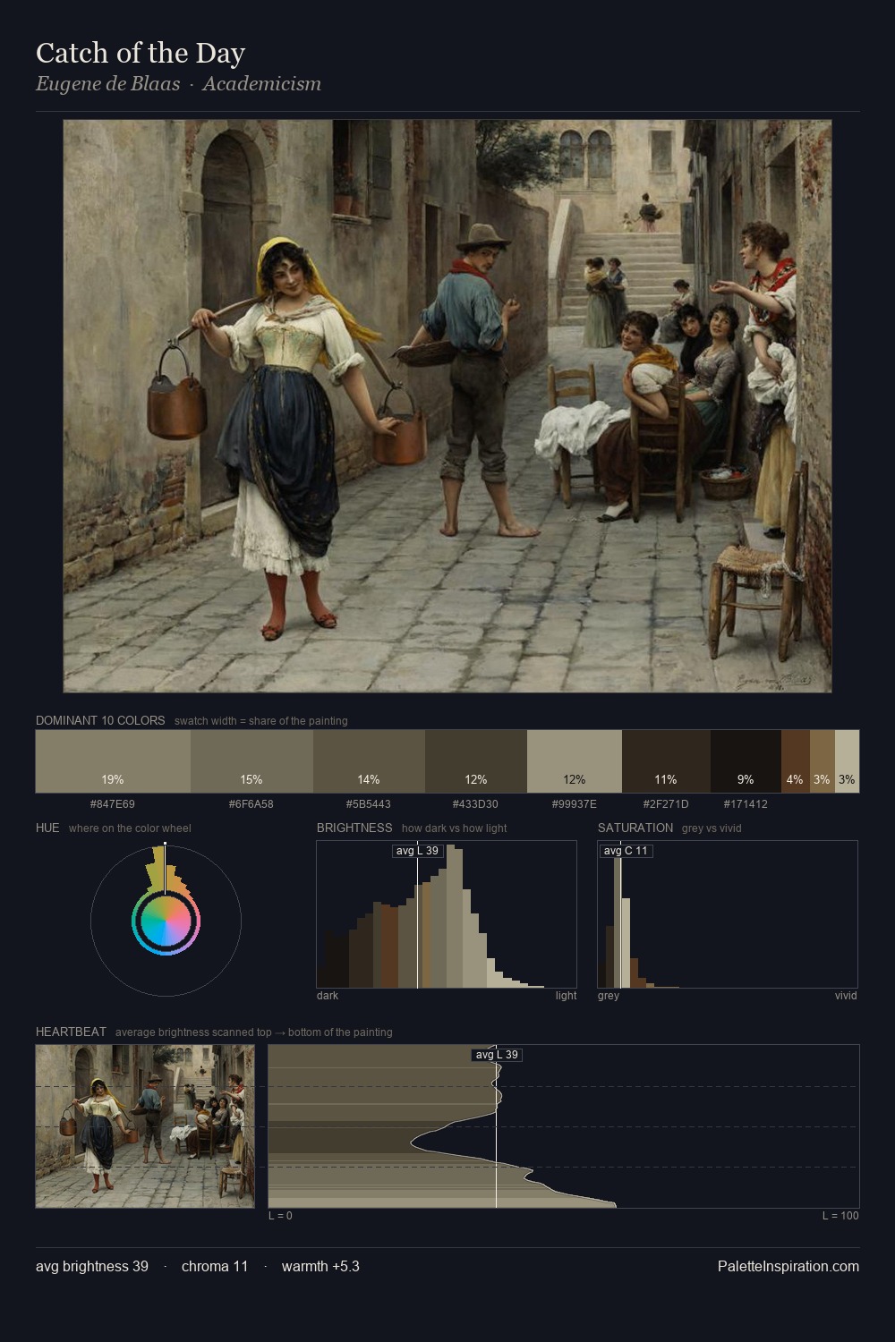
Task: Click the brightness histogram chart
Action: coord(447,914)
